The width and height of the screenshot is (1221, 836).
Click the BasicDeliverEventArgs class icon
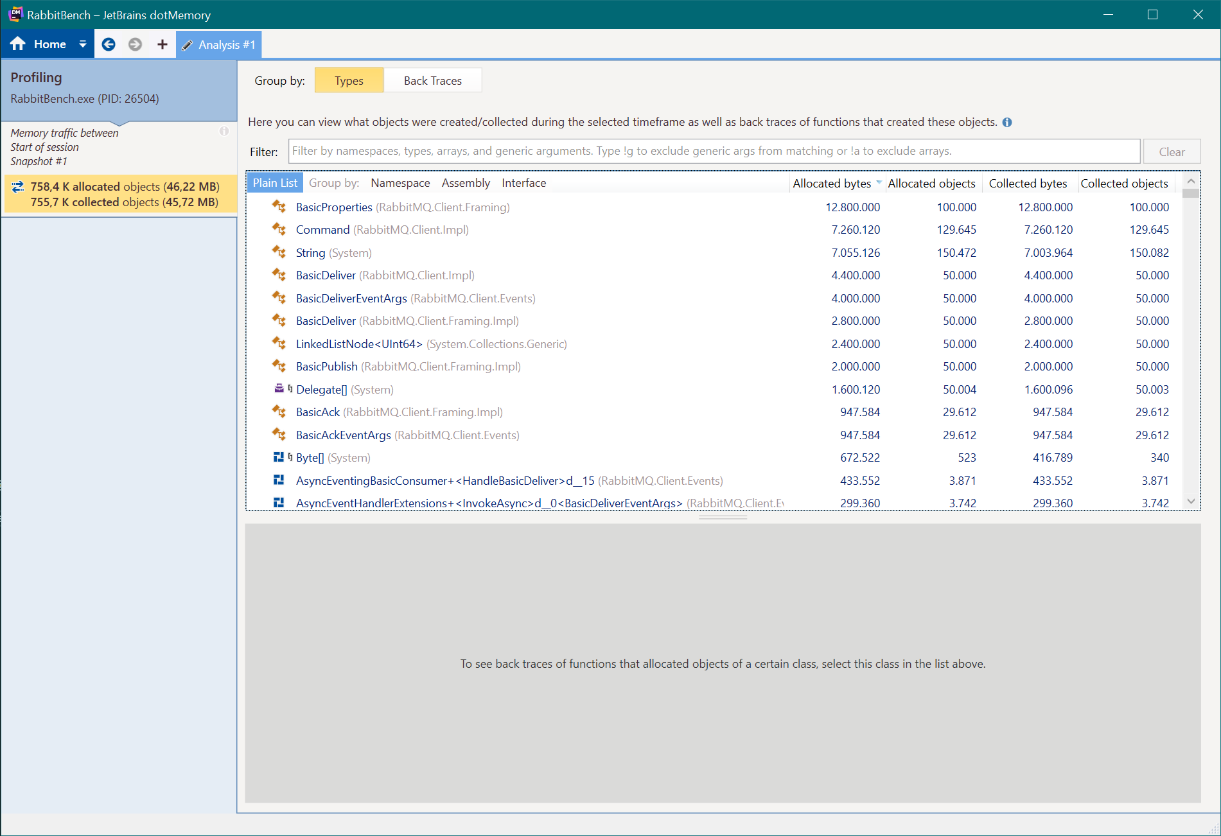(279, 298)
